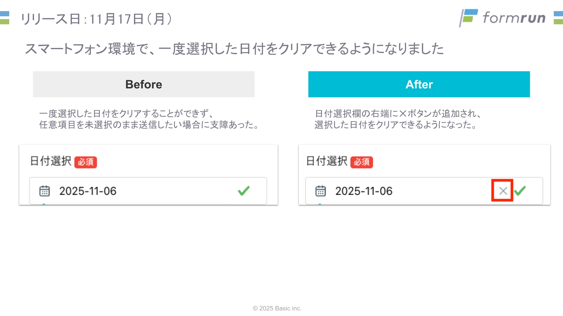Click the Before description paragraph text
The width and height of the screenshot is (563, 316).
click(x=149, y=119)
